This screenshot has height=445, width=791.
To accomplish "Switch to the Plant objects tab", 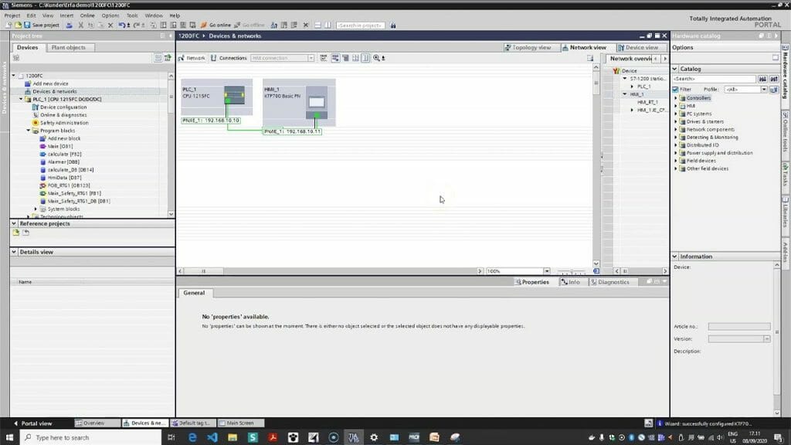I will (68, 47).
